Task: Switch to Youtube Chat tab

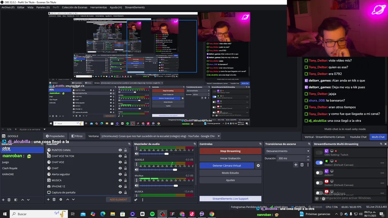Action: coord(358,137)
